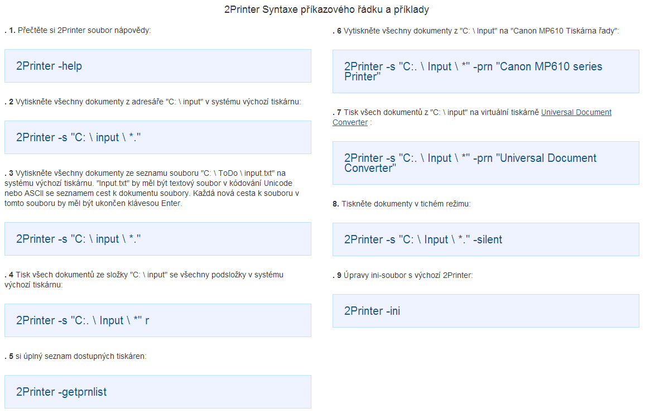Click the command box ending in -silent

[x=485, y=239]
